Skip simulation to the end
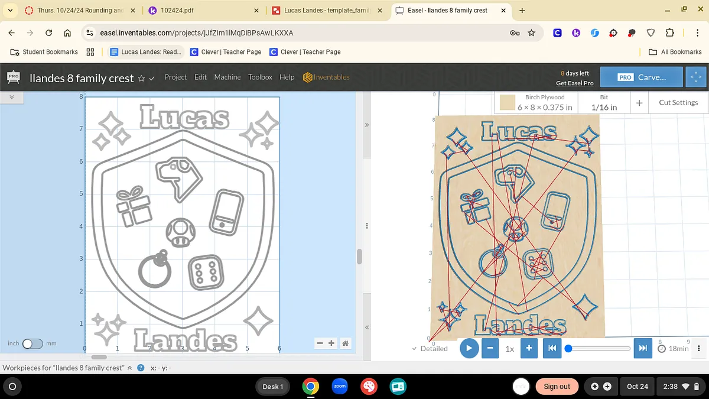This screenshot has width=709, height=399. [643, 348]
